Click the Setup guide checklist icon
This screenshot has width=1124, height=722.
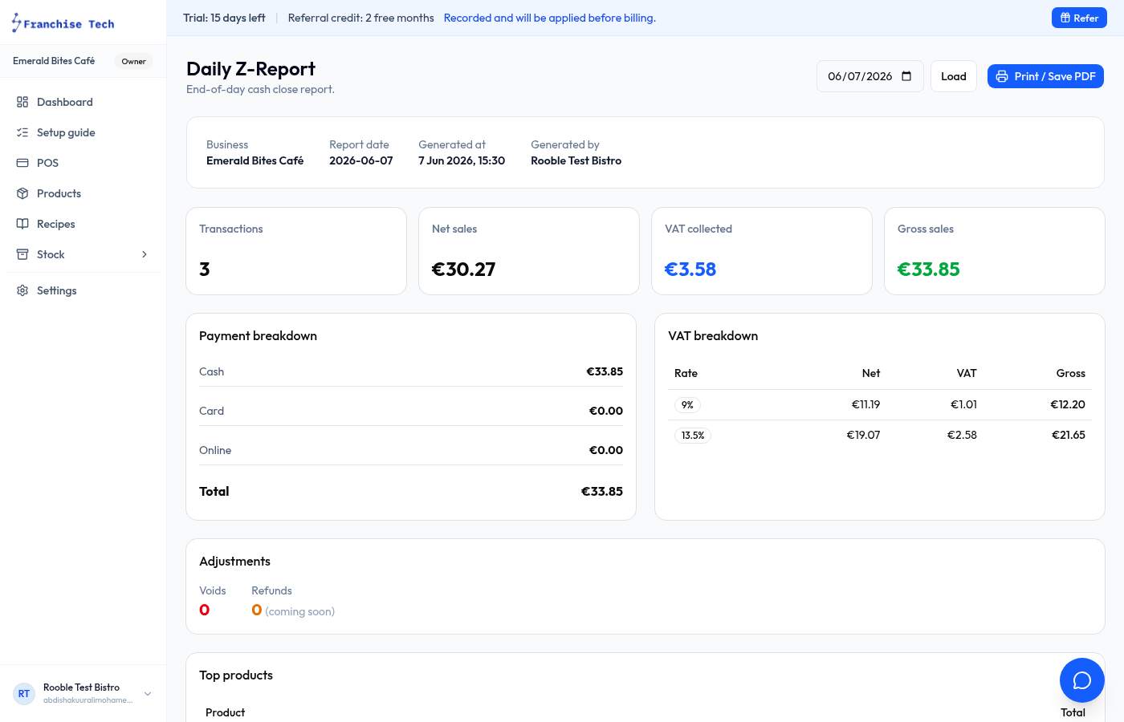pos(22,132)
